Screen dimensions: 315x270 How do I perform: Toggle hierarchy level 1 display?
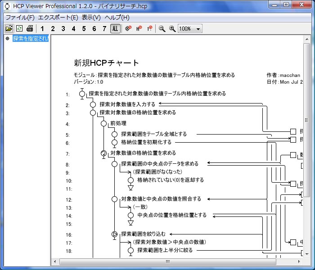tap(42, 28)
